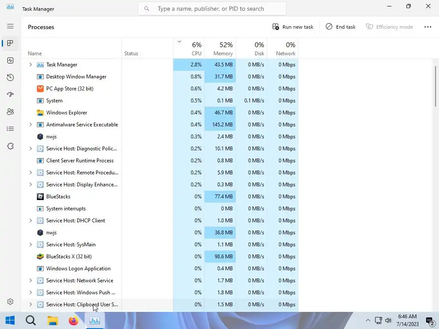Viewport: 439px width, 329px height.
Task: Click the 0.1 MB/s disk cell for System
Action: 251,101
